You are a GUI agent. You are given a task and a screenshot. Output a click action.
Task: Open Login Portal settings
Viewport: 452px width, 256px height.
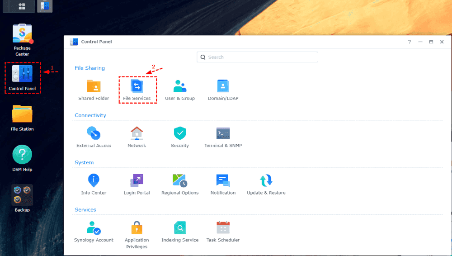tap(137, 185)
